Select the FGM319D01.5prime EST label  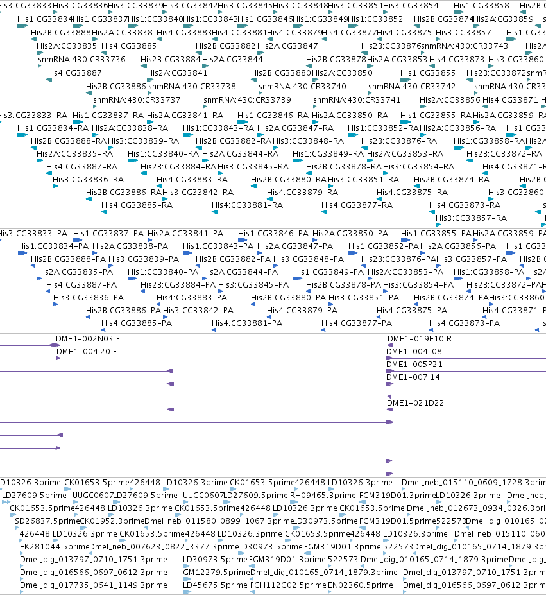tap(398, 521)
